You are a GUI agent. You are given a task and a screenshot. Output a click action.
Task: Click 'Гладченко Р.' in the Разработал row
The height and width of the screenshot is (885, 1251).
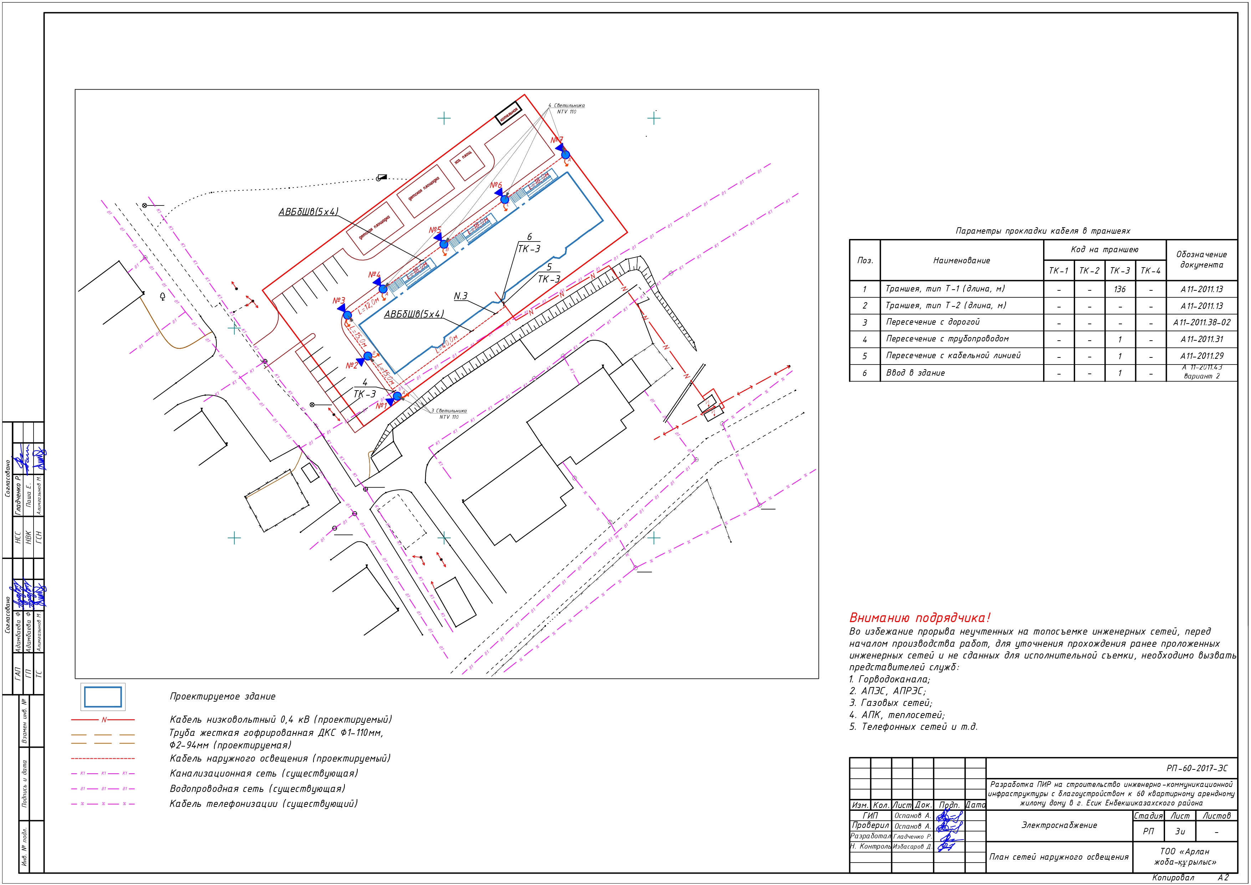(913, 836)
